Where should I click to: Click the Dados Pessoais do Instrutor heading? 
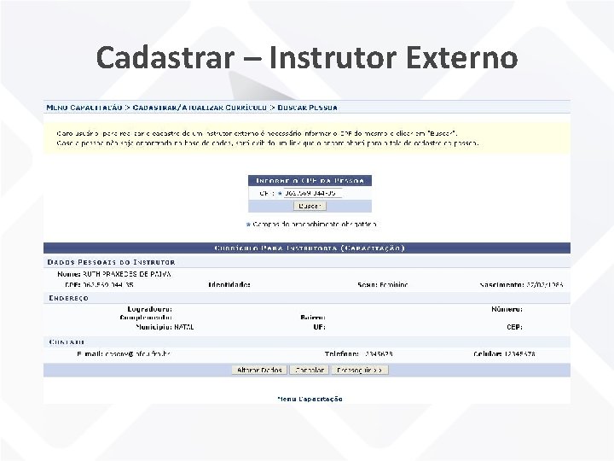[111, 262]
